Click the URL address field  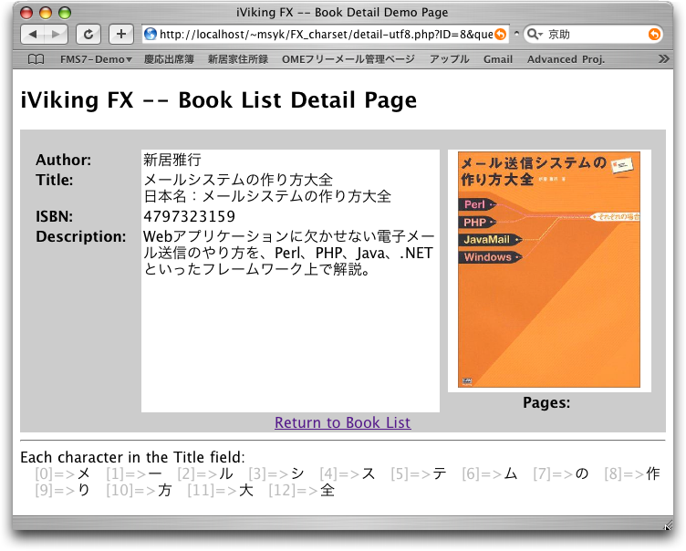pos(319,35)
